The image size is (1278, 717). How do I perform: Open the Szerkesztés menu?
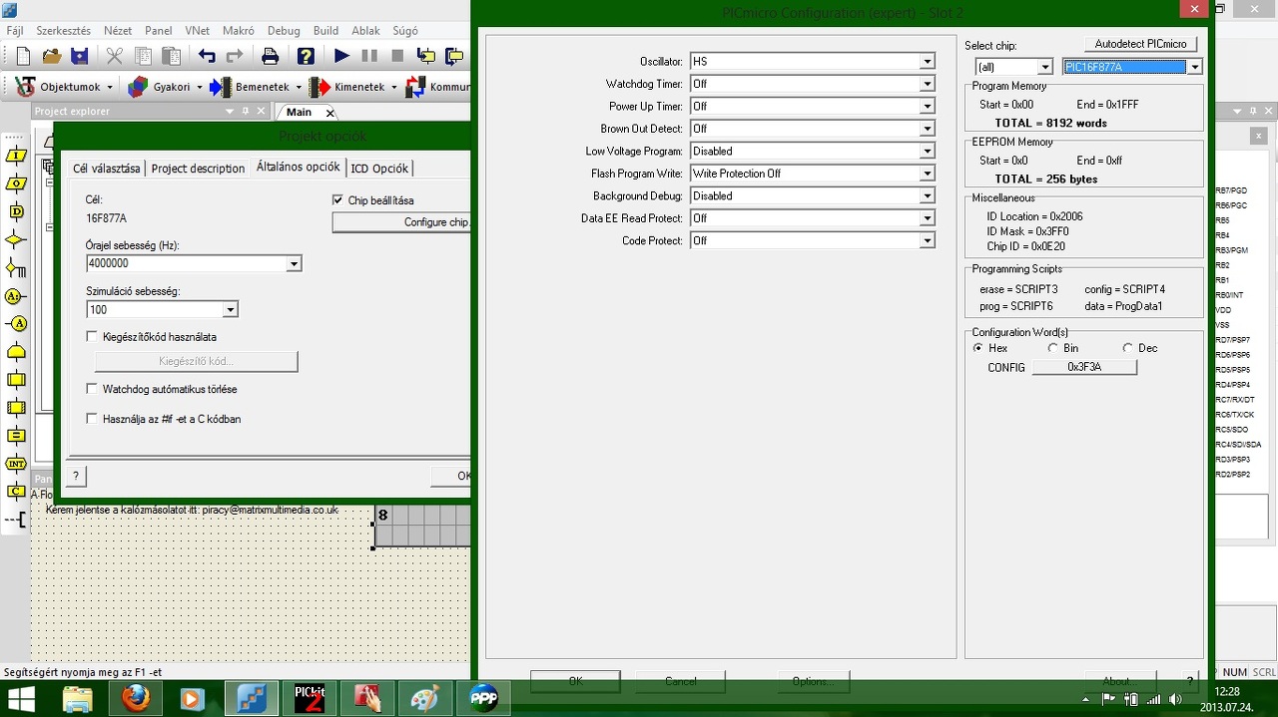click(x=63, y=31)
